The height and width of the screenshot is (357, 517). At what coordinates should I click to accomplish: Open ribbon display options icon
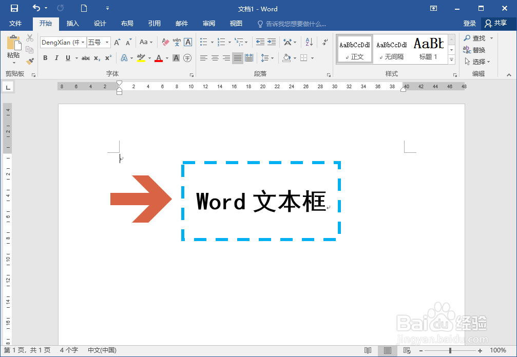(434, 8)
